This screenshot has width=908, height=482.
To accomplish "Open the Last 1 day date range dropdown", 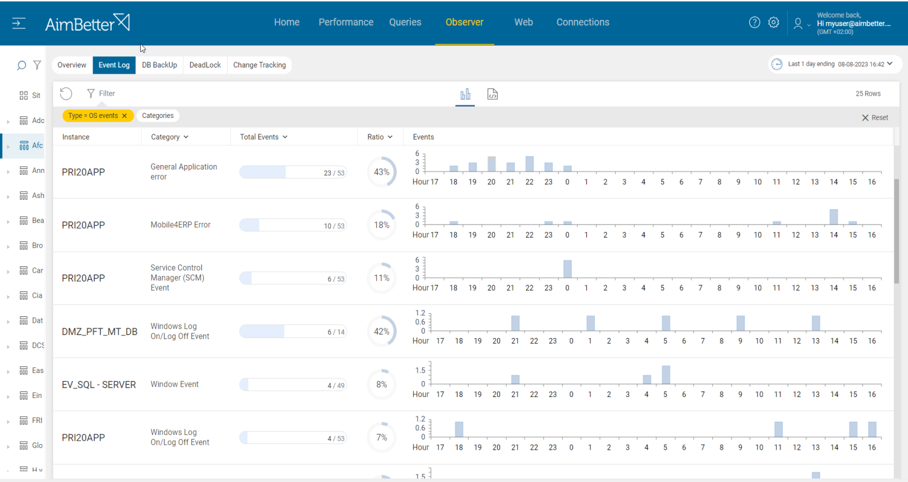I will tap(890, 64).
